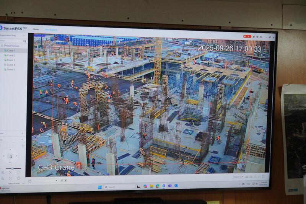Click the Windows taskbar search box
306x204 pixels.
point(115,187)
